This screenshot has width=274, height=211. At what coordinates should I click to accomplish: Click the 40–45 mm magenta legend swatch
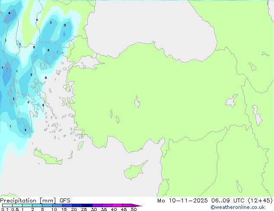click(117, 205)
